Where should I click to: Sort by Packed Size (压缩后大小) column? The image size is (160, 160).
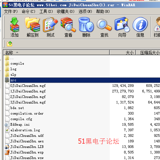coord(148,53)
